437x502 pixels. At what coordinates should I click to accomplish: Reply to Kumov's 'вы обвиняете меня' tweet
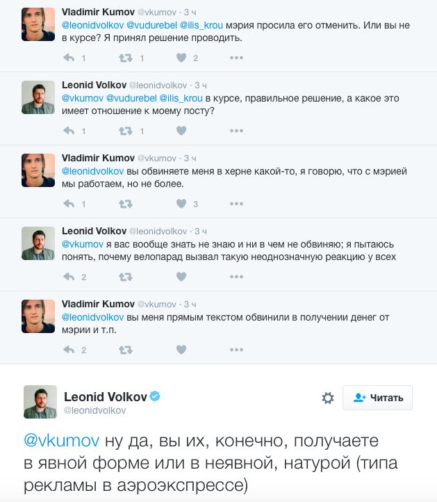pyautogui.click(x=69, y=204)
